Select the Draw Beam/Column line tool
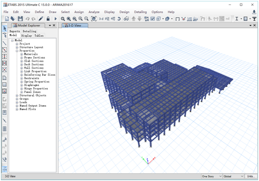The width and height of the screenshot is (259, 181). [5, 43]
